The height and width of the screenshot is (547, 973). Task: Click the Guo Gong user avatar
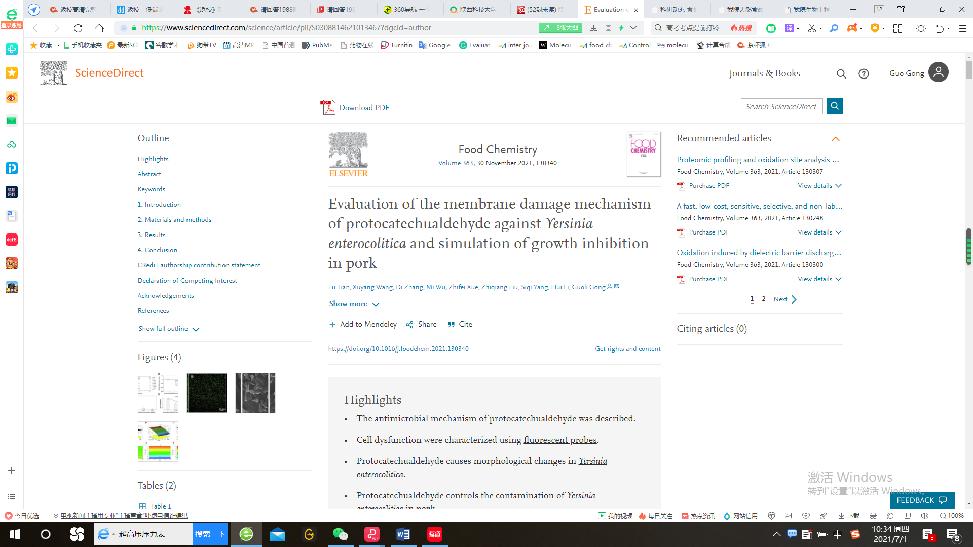pyautogui.click(x=938, y=72)
